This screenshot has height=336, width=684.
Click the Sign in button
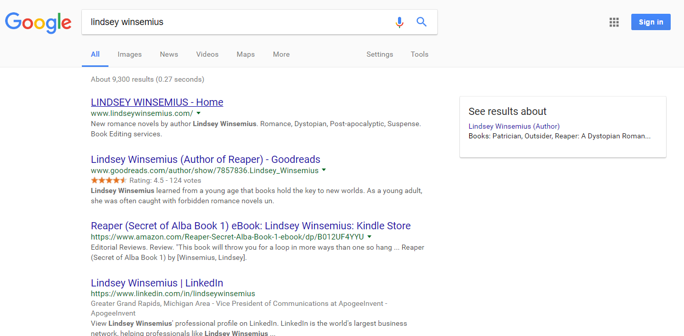[651, 22]
